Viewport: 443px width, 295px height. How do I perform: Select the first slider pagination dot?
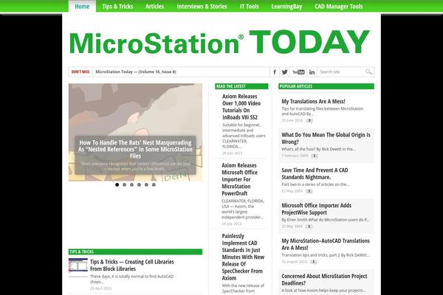[117, 184]
